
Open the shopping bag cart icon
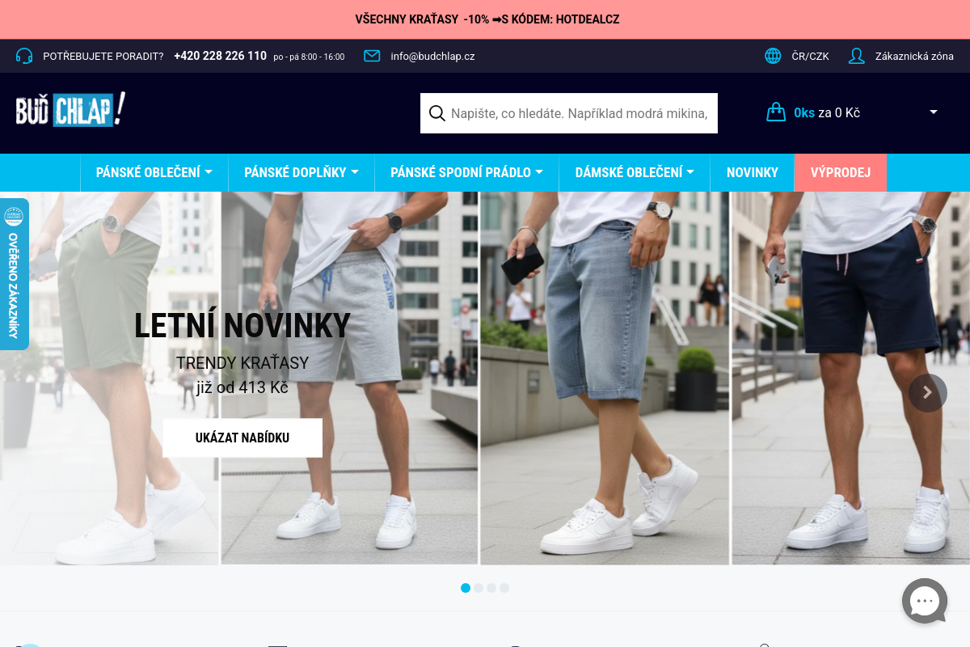[776, 112]
